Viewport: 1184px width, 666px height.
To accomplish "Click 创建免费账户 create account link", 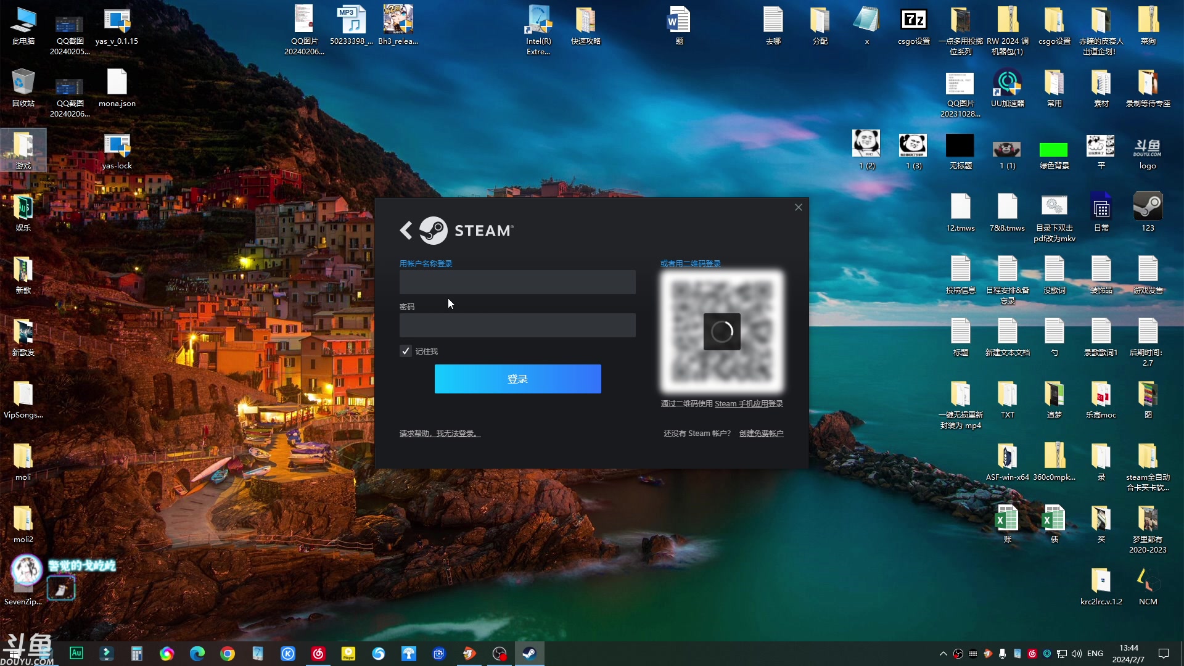I will [x=761, y=433].
